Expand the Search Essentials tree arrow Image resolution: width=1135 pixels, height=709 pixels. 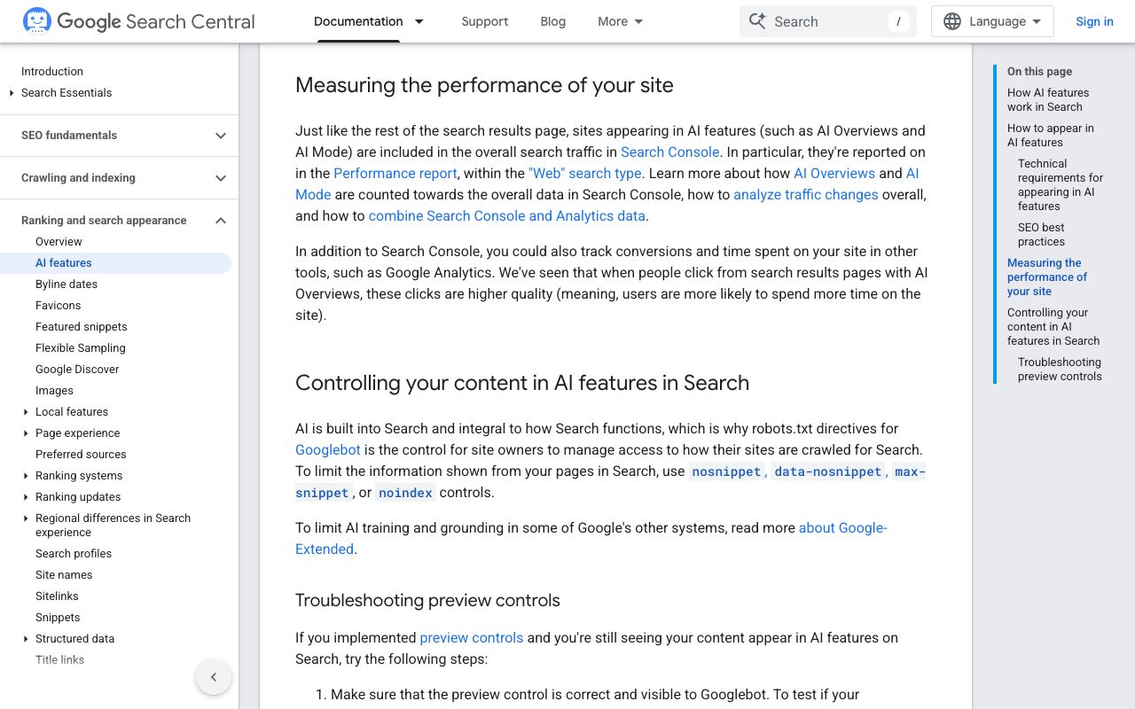pyautogui.click(x=12, y=93)
